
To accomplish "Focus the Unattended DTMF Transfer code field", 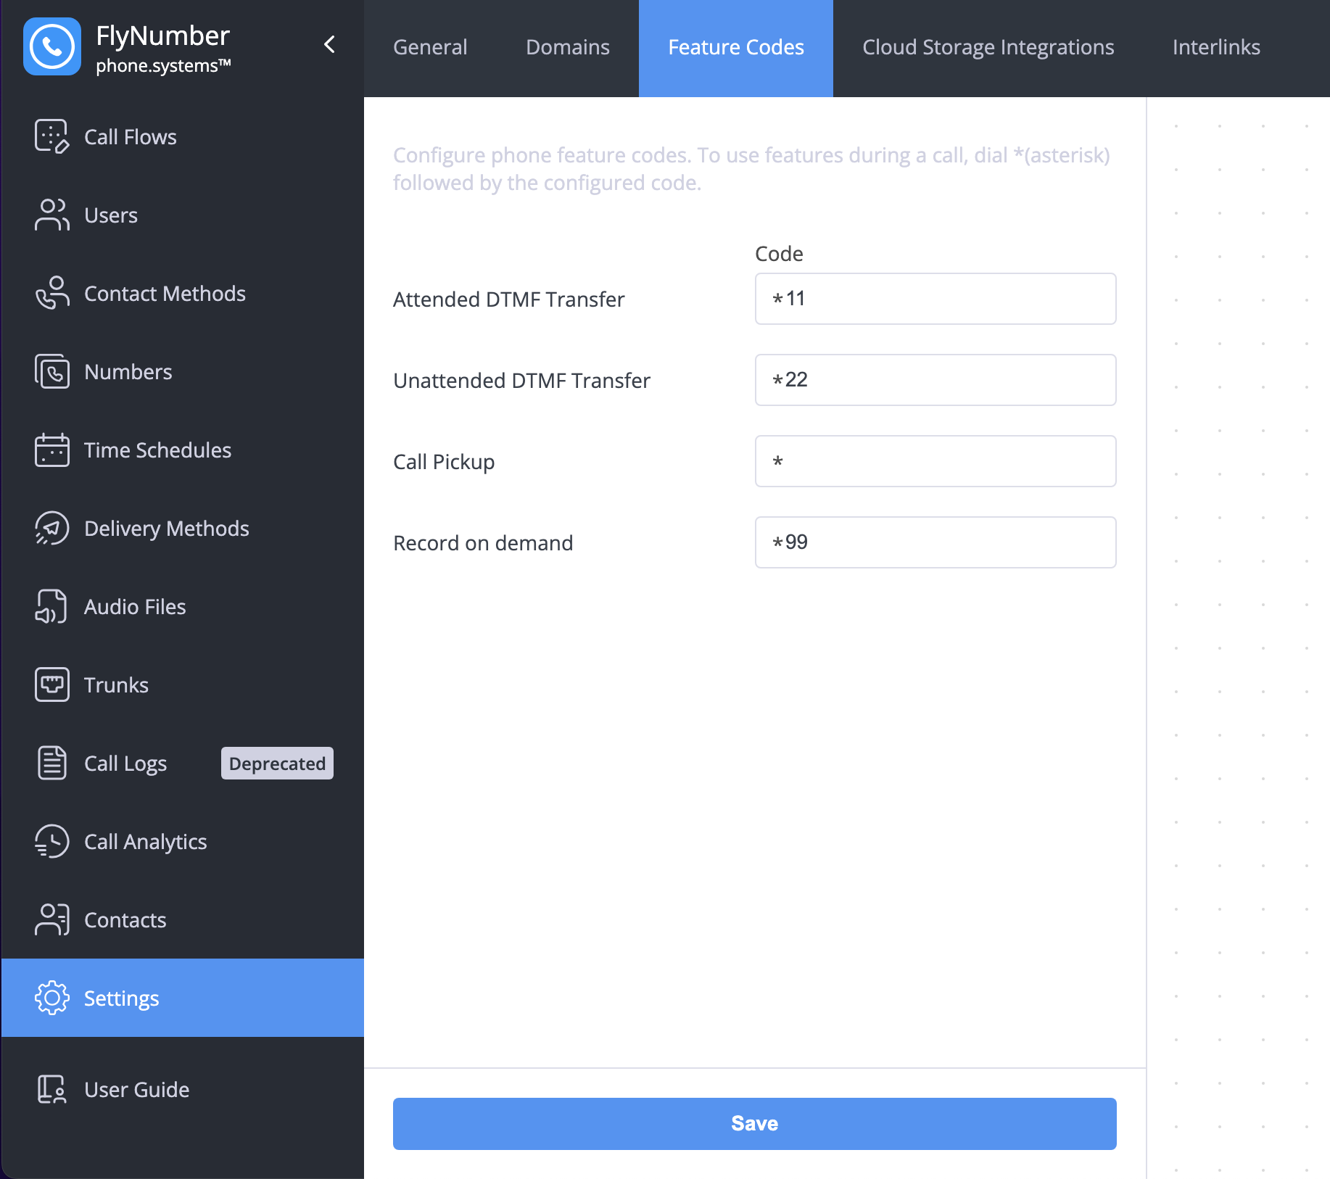I will 935,380.
